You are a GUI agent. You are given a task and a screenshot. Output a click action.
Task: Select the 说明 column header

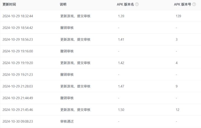coord(63,4)
